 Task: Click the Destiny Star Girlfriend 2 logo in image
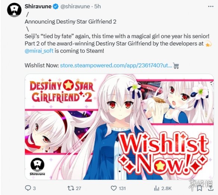point(61,91)
